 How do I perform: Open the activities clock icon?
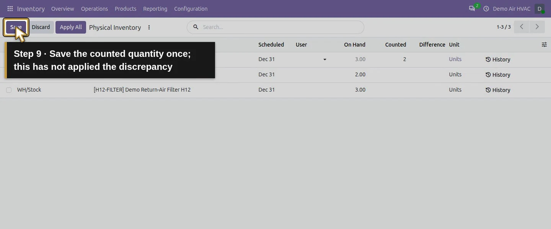[486, 9]
